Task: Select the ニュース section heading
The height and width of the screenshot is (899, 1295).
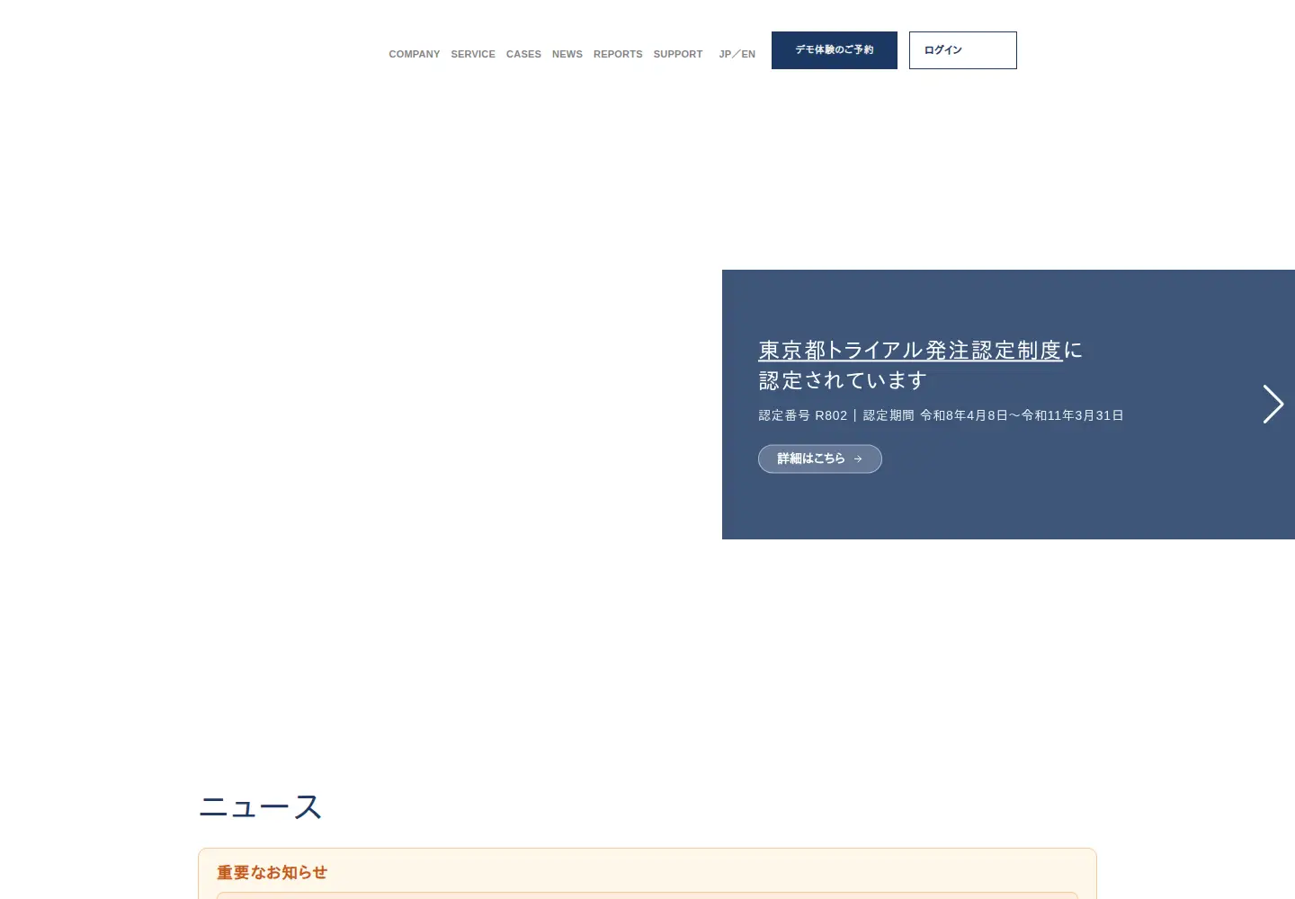Action: [260, 806]
